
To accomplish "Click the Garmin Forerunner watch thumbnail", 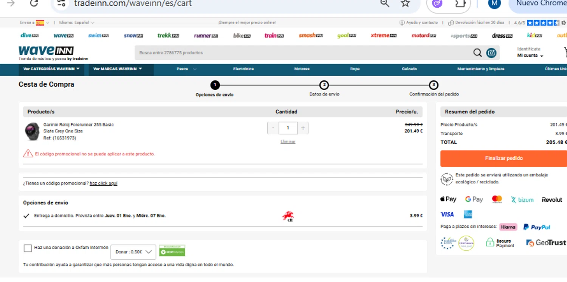I will pyautogui.click(x=32, y=131).
